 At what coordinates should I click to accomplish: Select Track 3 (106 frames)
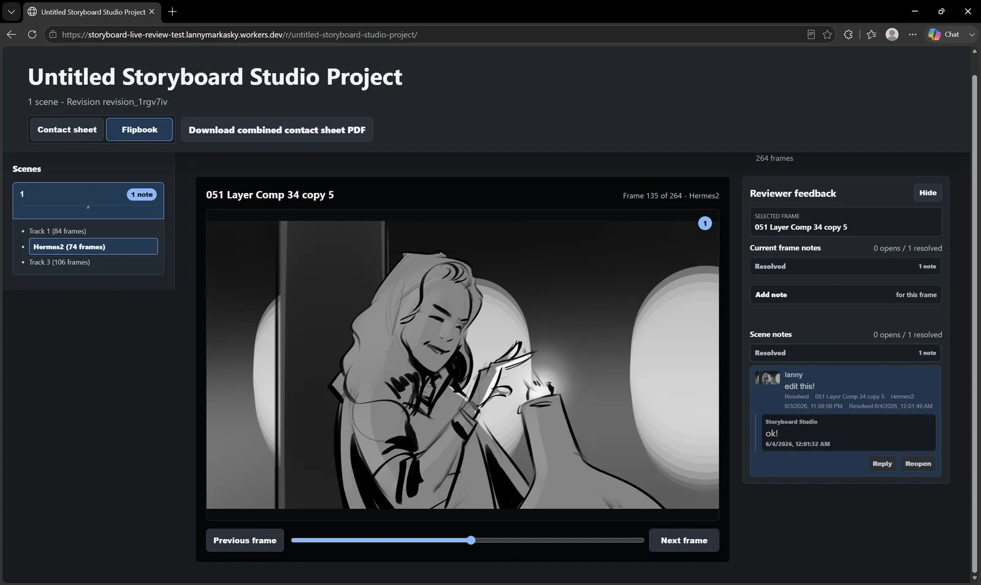pyautogui.click(x=59, y=262)
